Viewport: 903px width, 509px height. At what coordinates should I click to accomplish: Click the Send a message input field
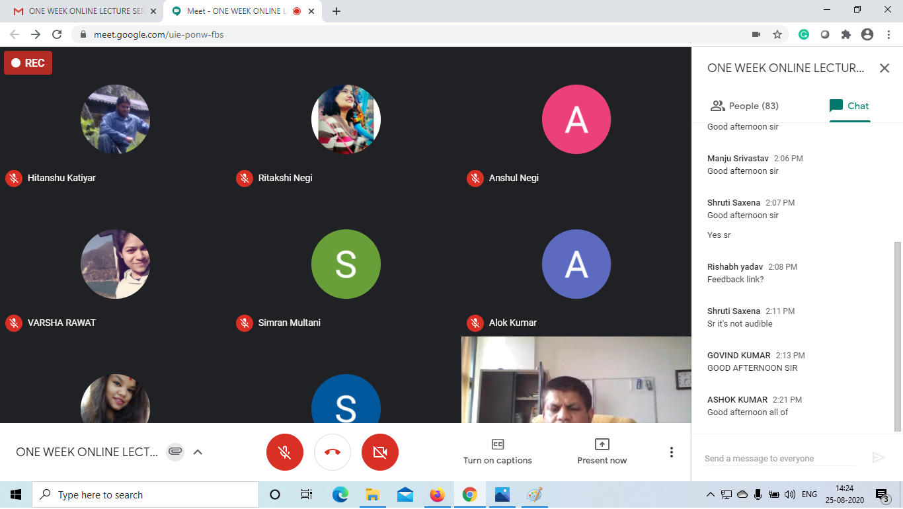(x=779, y=458)
